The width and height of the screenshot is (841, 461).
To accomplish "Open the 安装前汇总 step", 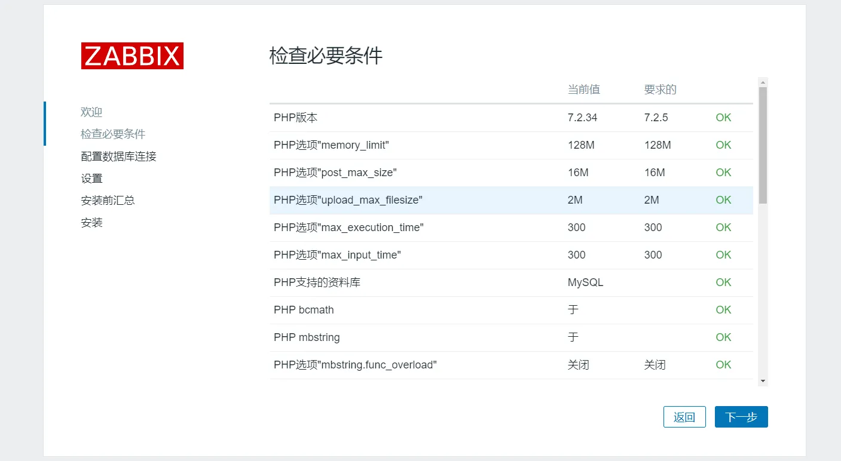I will tap(108, 201).
